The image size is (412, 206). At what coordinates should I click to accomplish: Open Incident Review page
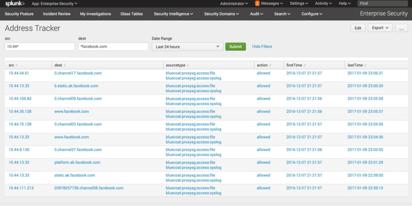(x=57, y=14)
